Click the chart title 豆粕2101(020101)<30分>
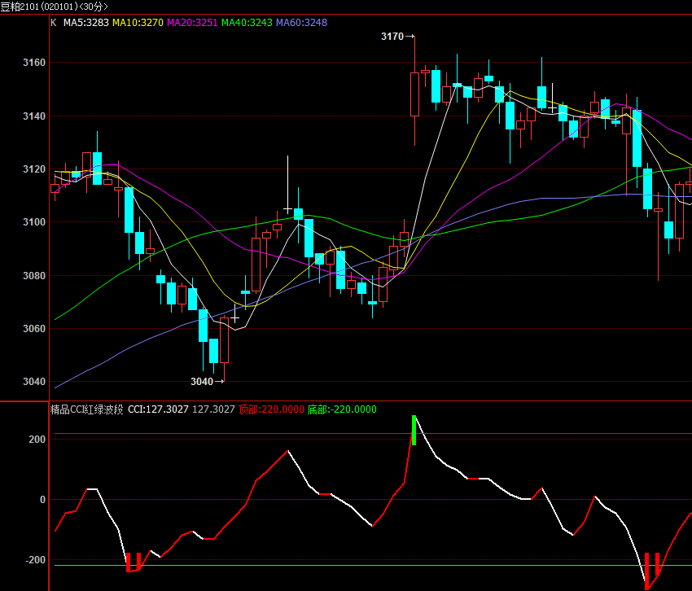Screen dimensions: 692x591 pos(54,7)
